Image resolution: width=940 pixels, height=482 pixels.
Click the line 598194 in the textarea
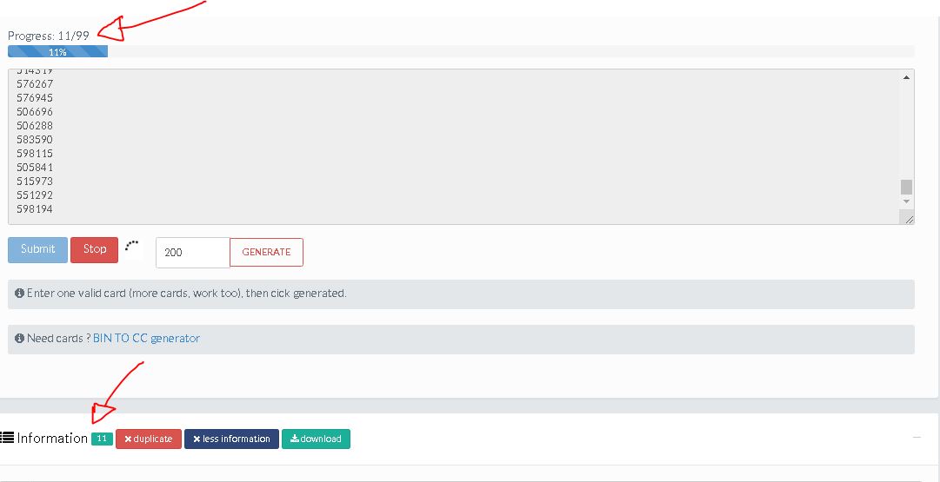tap(35, 209)
